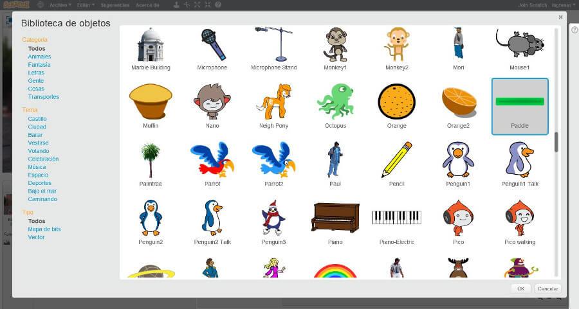Filter by the Bajo el mar theme

(42, 191)
